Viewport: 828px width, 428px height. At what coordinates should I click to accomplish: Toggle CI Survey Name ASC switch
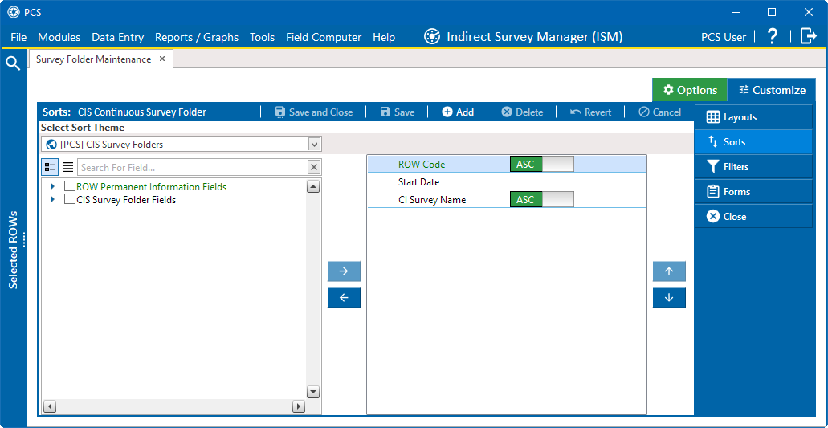[x=542, y=199]
